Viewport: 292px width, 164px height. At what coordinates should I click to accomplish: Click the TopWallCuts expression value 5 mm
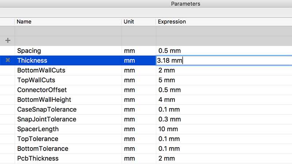click(x=166, y=80)
